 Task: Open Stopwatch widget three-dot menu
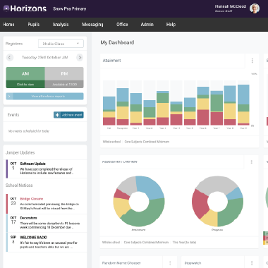(252, 263)
